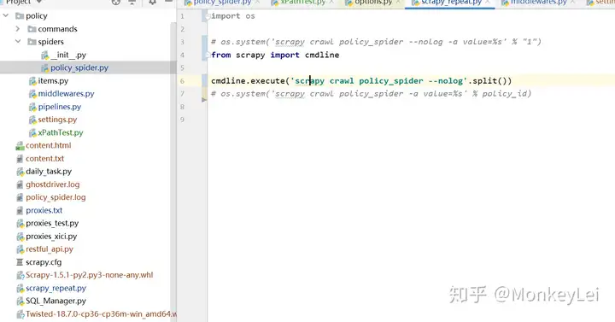
Task: Click the policy_spider.log file icon
Action: click(x=20, y=197)
